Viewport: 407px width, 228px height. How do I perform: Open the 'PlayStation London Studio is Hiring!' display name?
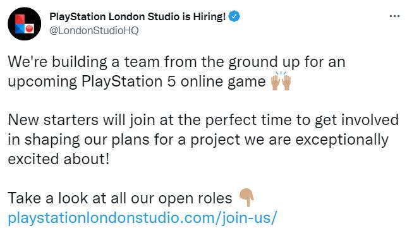coord(138,16)
